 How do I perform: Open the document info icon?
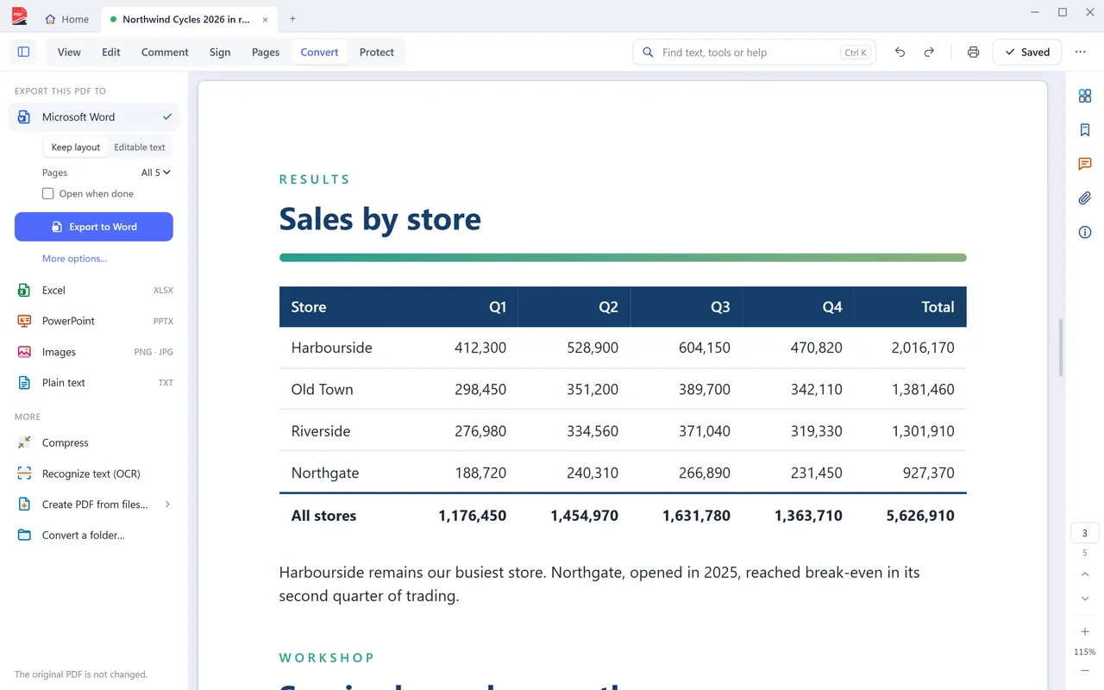1085,232
